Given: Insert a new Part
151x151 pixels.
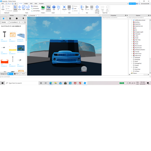Looking at the screenshot, I should tap(54, 8).
